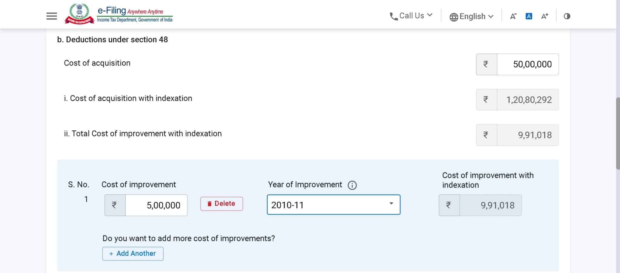Click the rupee symbol beside Cost of acquisition

(x=486, y=64)
